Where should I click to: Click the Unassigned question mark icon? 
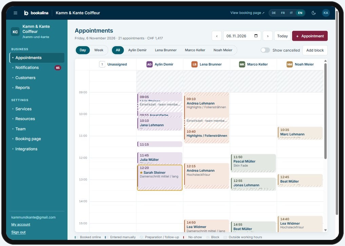[x=102, y=64]
